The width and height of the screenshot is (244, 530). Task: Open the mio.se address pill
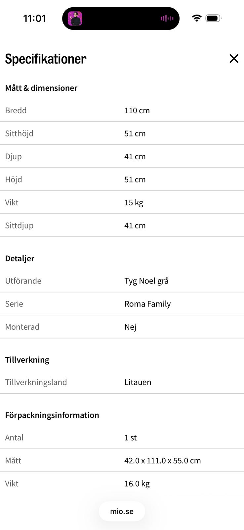point(122,511)
